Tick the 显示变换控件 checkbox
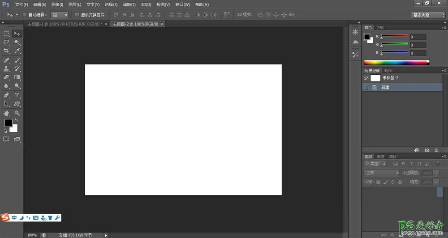This screenshot has height=238, width=448. click(x=77, y=15)
